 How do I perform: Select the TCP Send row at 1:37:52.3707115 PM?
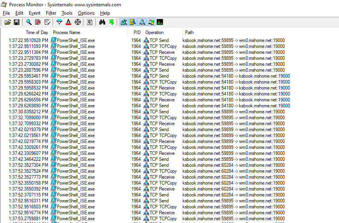pyautogui.click(x=169, y=195)
